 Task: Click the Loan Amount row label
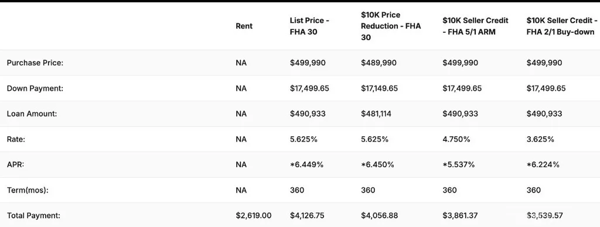32,113
